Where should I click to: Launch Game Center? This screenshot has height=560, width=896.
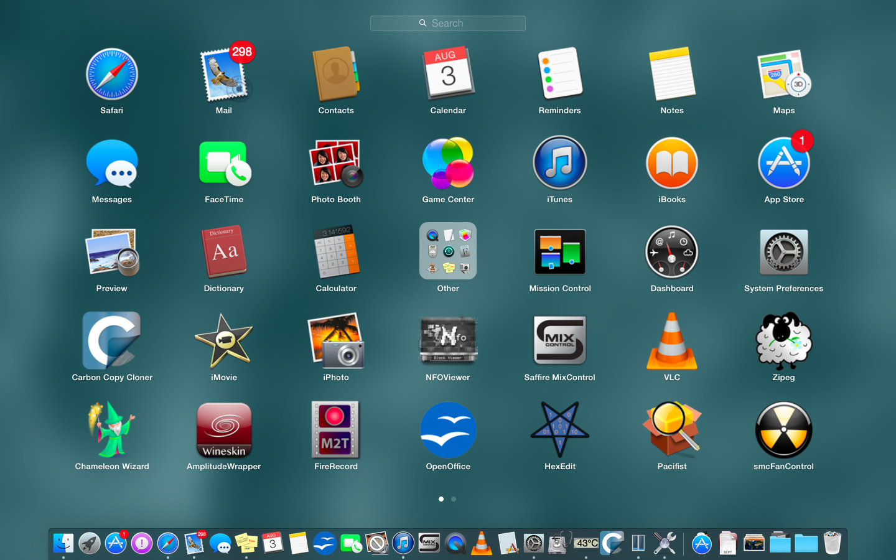coord(448,163)
